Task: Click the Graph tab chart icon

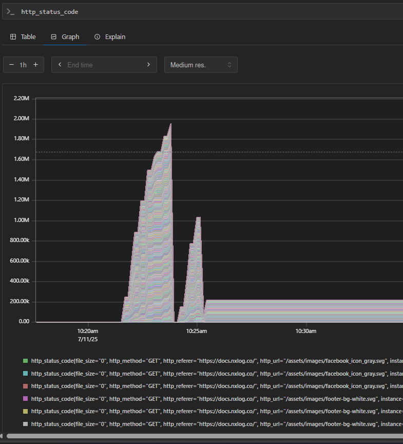Action: pyautogui.click(x=53, y=37)
